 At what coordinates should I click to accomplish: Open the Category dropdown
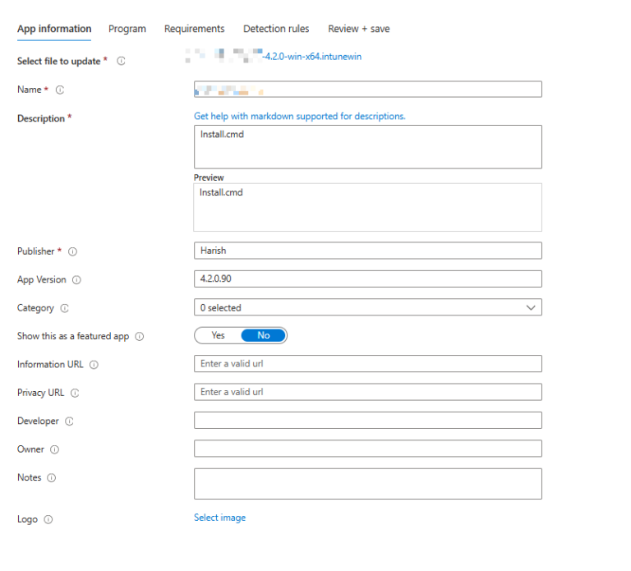click(368, 307)
